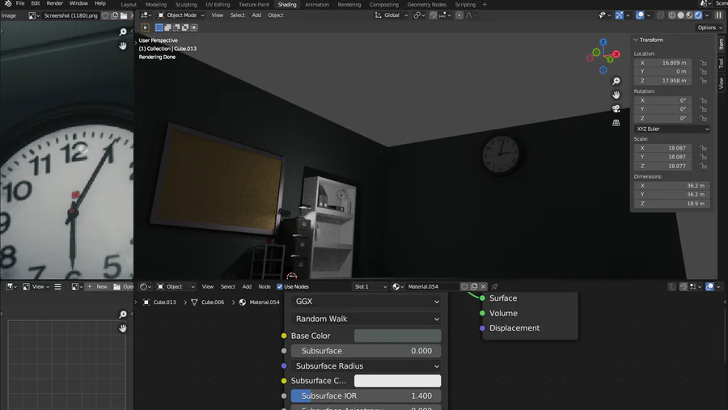Open the Random Walk subsurface method dropdown
The image size is (728, 410).
click(x=366, y=319)
